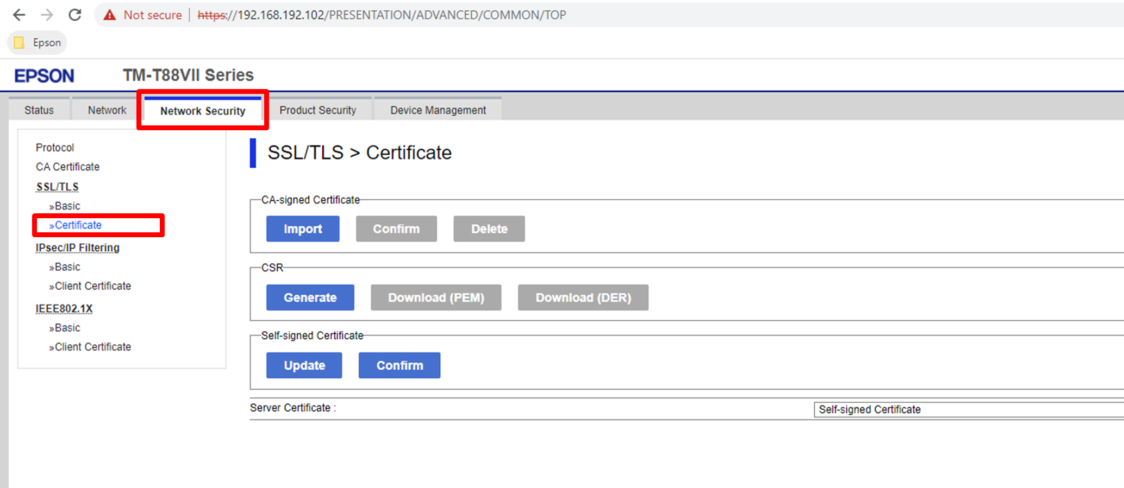Click the EPSON logo

[44, 75]
